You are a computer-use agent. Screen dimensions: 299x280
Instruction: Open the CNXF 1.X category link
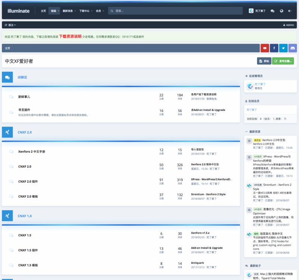point(25,216)
